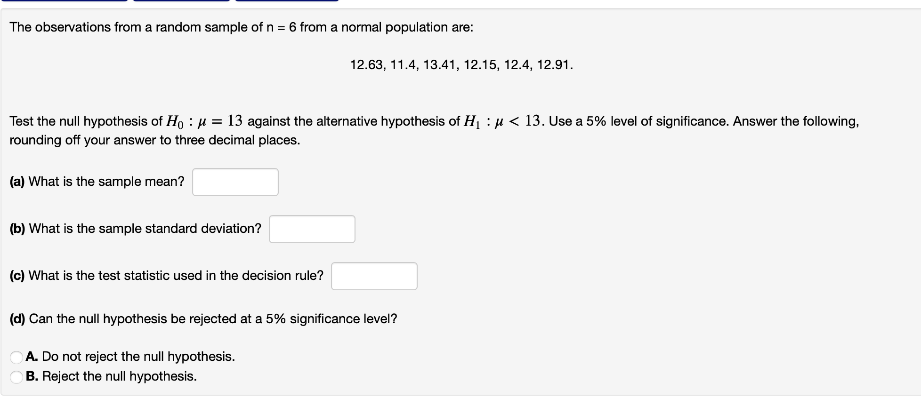Click inside the answer field for part (c)

pyautogui.click(x=374, y=276)
